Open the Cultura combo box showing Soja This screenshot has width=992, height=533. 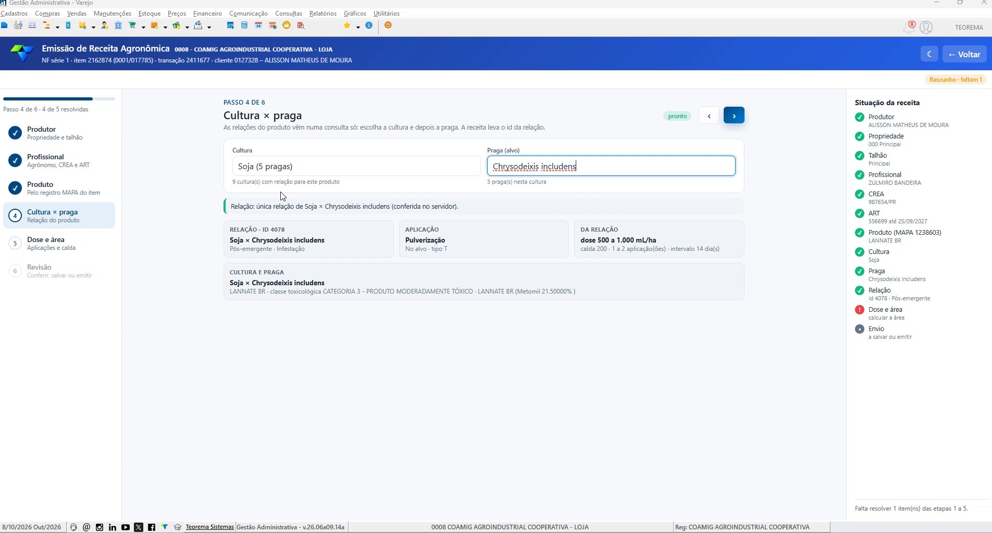click(356, 166)
